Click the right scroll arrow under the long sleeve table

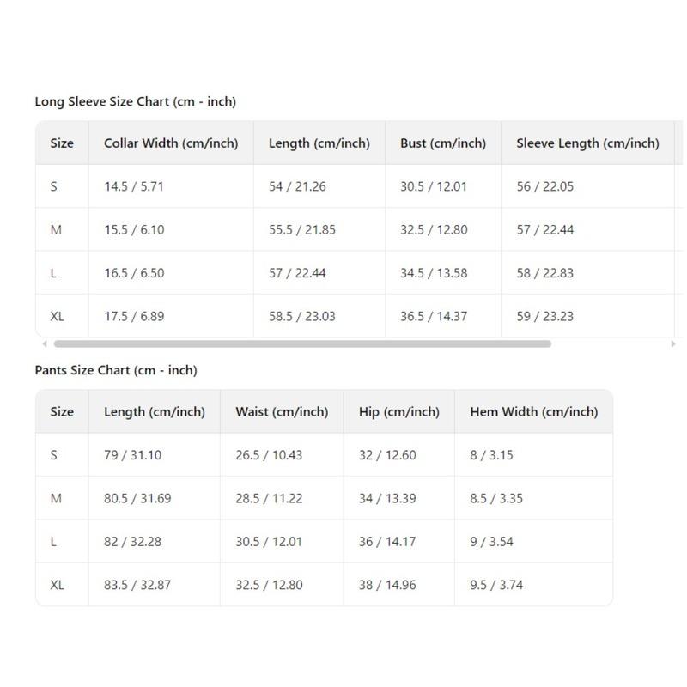[x=672, y=343]
